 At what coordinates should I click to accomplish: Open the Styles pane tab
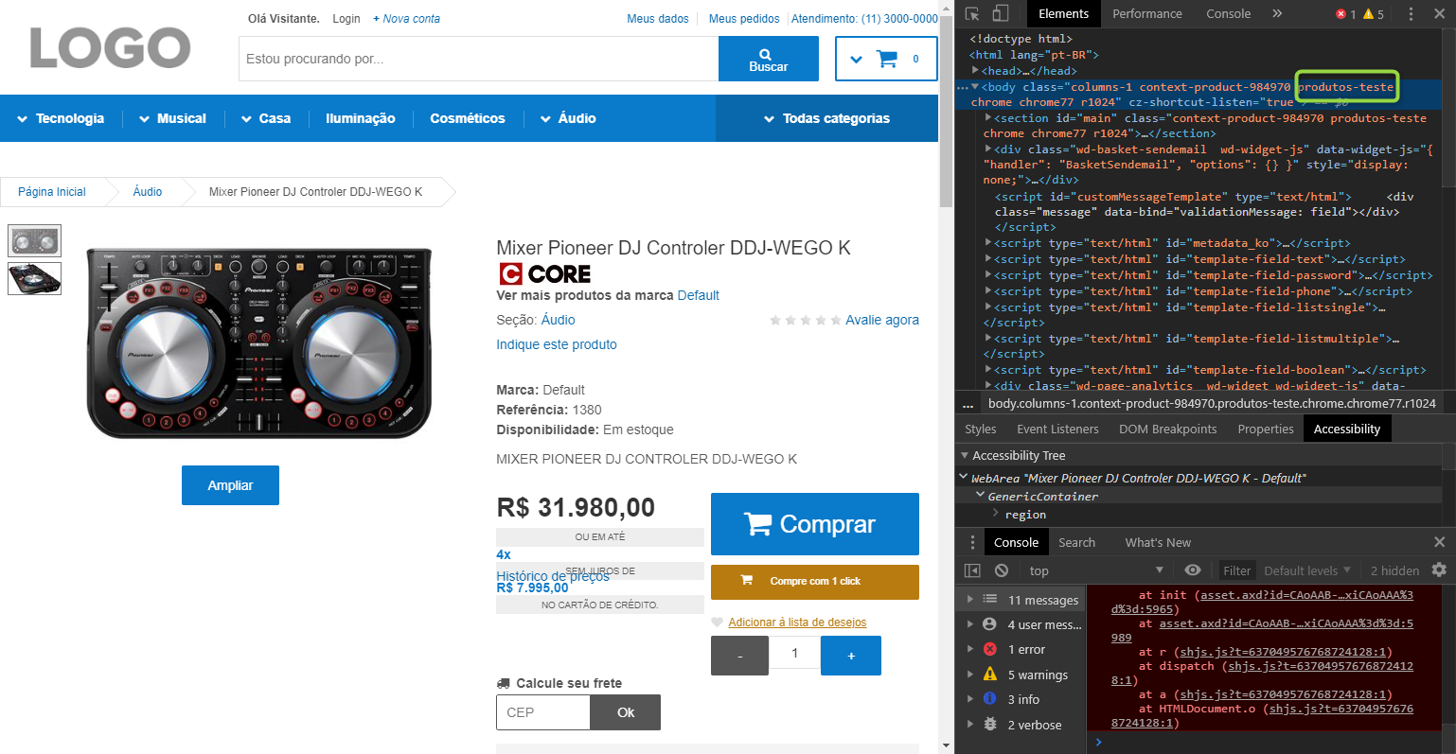pos(980,429)
